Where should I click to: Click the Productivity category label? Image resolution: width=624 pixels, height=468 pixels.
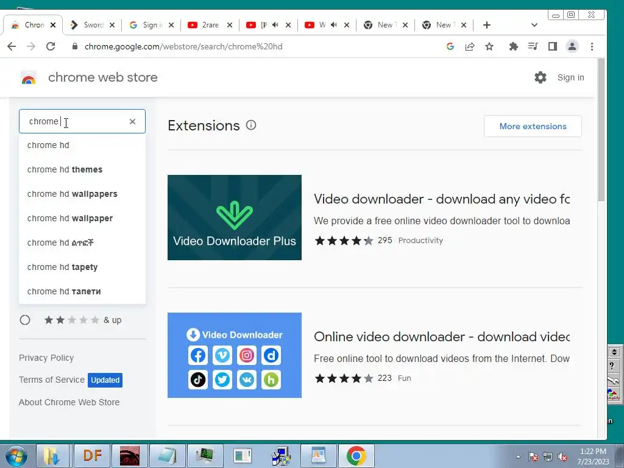tap(420, 240)
